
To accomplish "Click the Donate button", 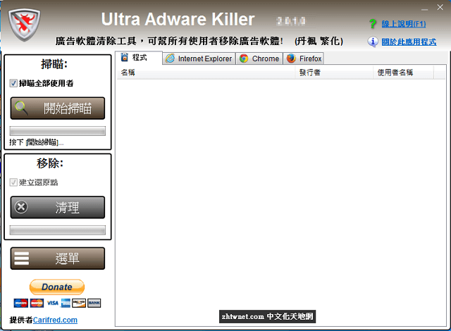I will tap(57, 287).
